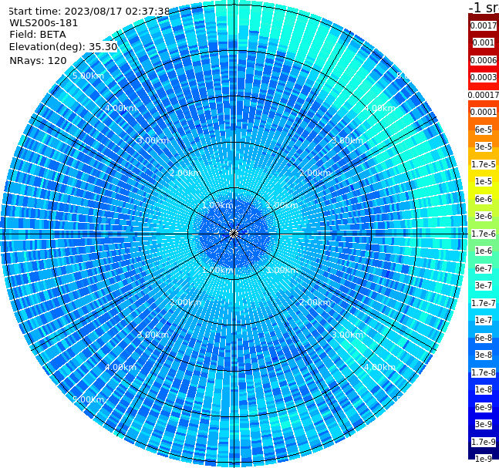
Task: Select the upper-left 2.00km range ring label
Action: (185, 173)
